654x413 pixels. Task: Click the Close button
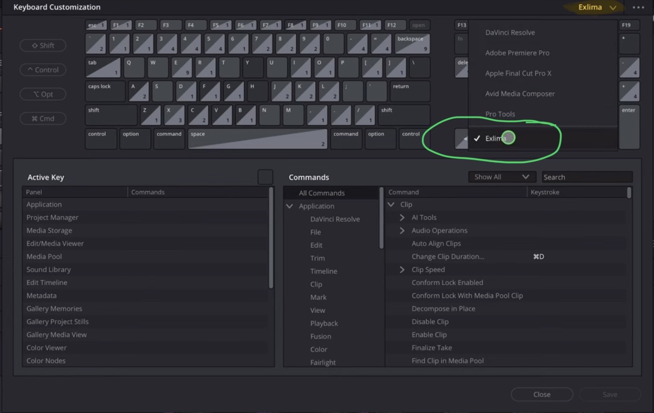click(541, 394)
